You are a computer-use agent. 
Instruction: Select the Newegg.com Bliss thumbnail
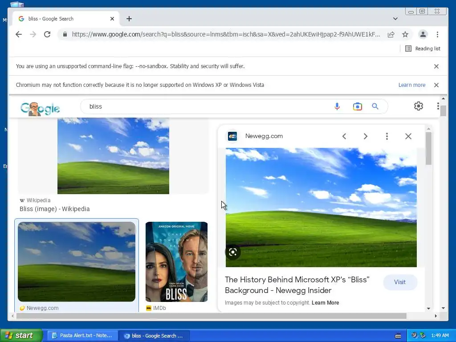[x=77, y=262]
